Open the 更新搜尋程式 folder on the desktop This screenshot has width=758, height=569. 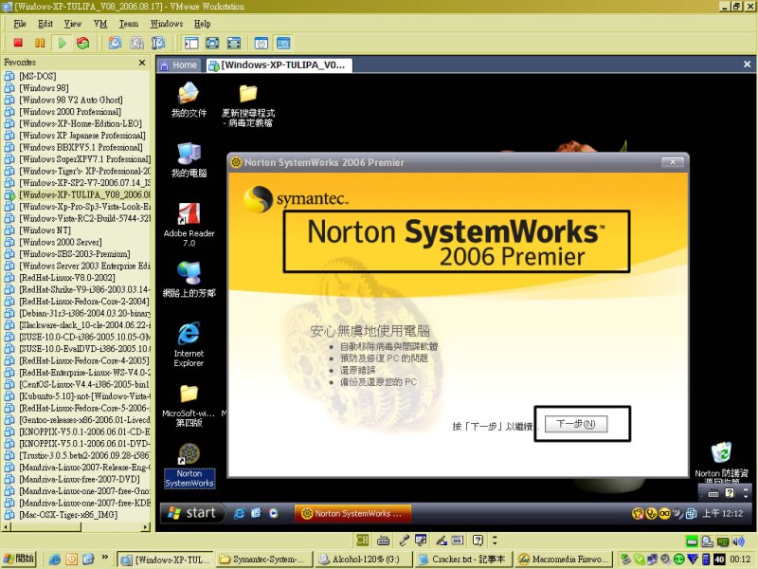248,105
